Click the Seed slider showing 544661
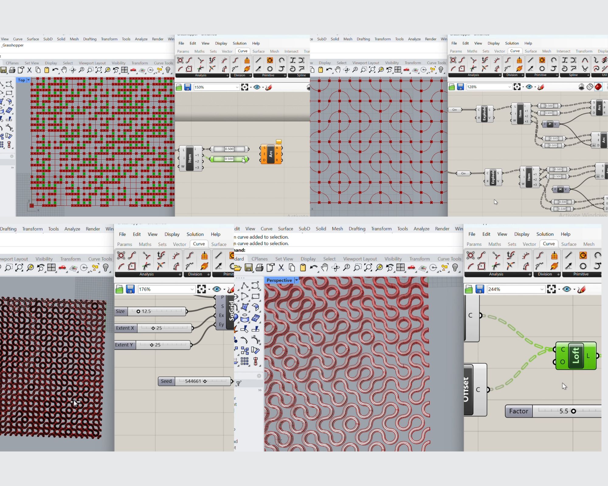The image size is (608, 486). tap(195, 381)
